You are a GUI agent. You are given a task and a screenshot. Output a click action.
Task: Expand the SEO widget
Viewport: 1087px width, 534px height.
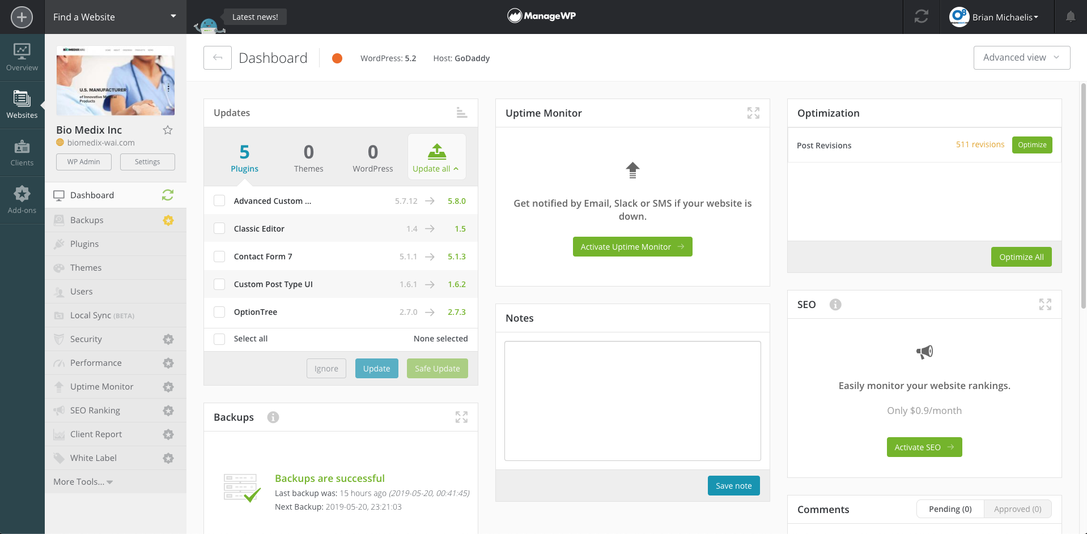pos(1045,305)
